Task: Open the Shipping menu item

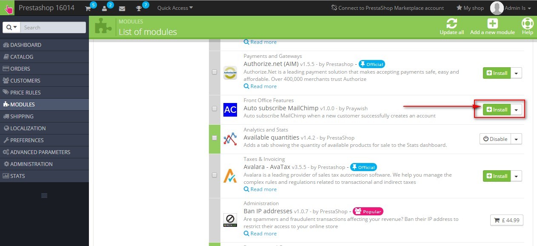Action: tap(44, 116)
